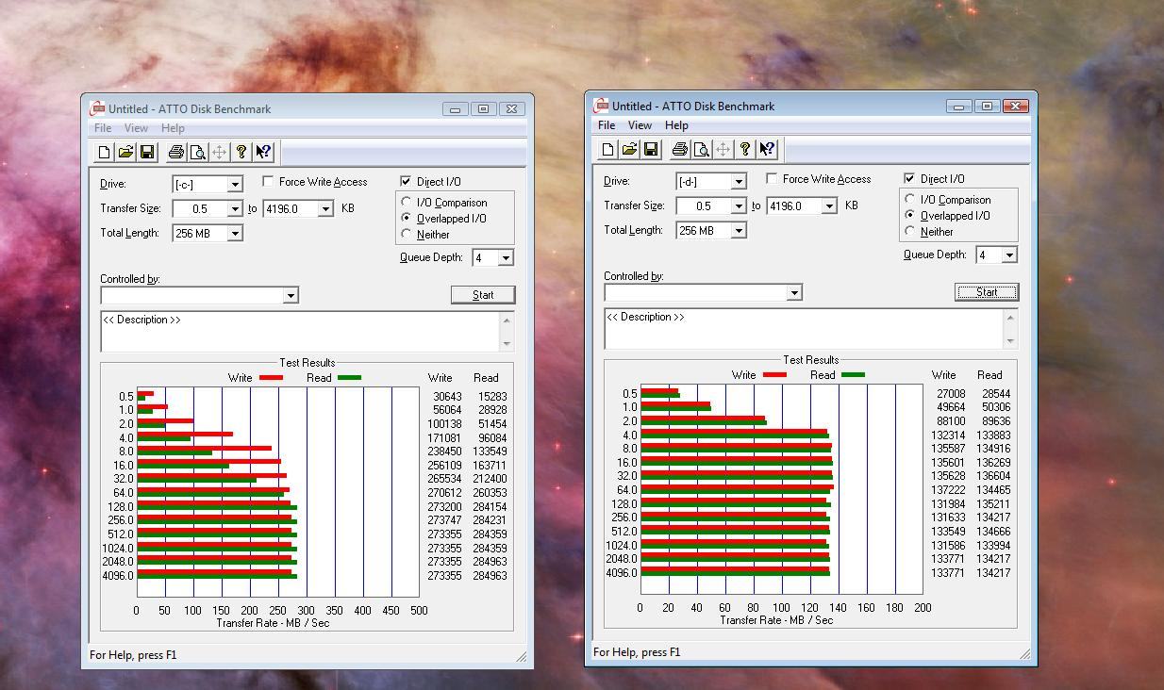
Task: Click About question-mark icon in right window
Action: point(744,149)
